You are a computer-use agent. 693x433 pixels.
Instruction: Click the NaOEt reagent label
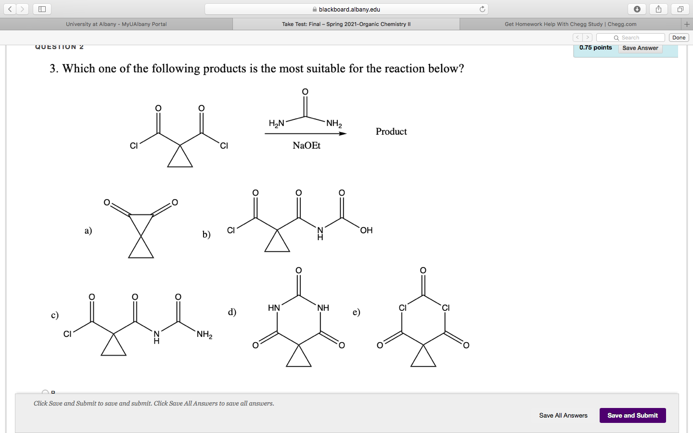pyautogui.click(x=307, y=145)
